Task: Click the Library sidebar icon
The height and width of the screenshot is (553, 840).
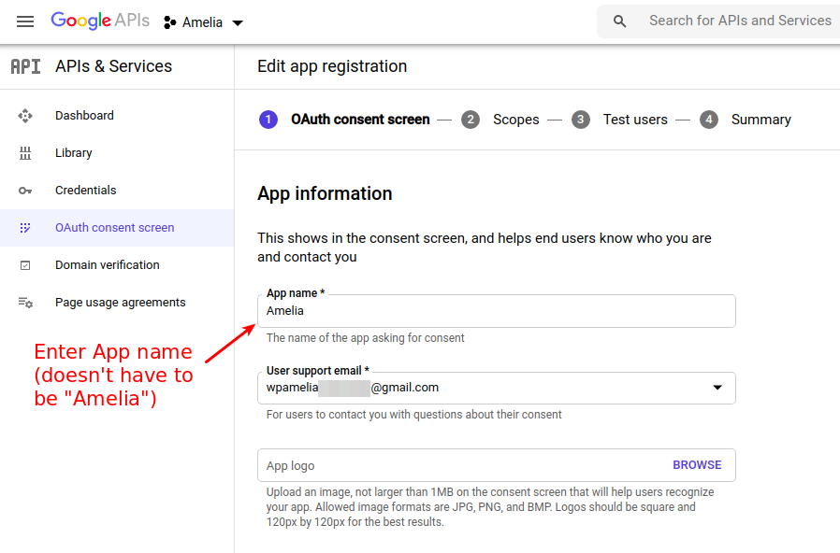Action: [25, 153]
